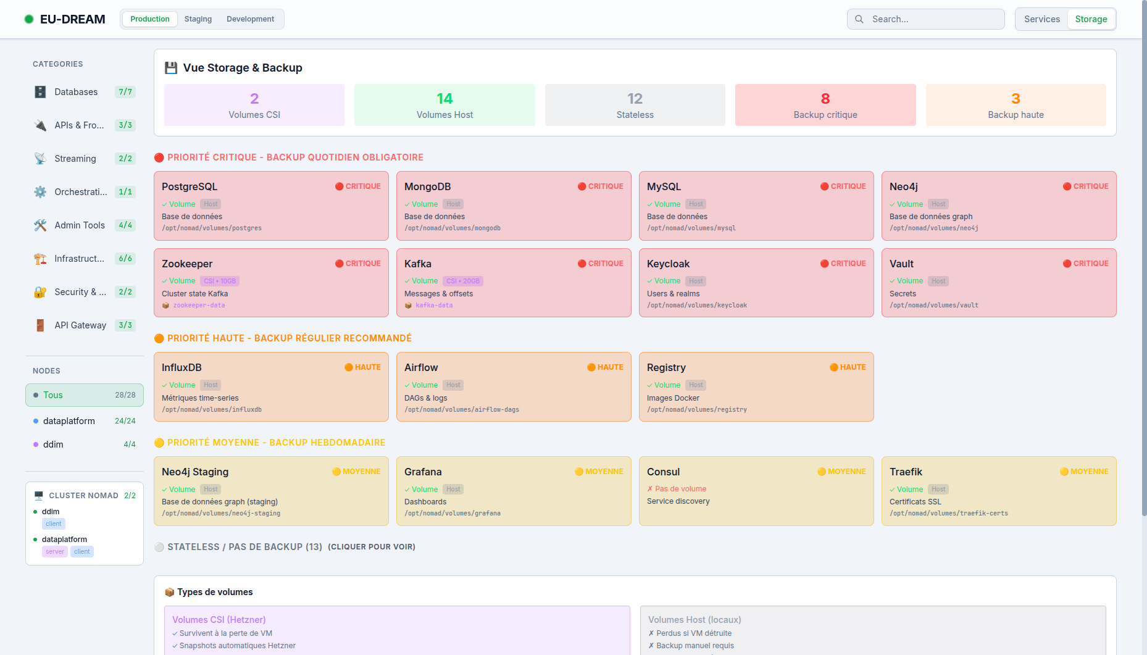The image size is (1147, 655).
Task: Click the APIs & Frontend plug icon
Action: 40,125
